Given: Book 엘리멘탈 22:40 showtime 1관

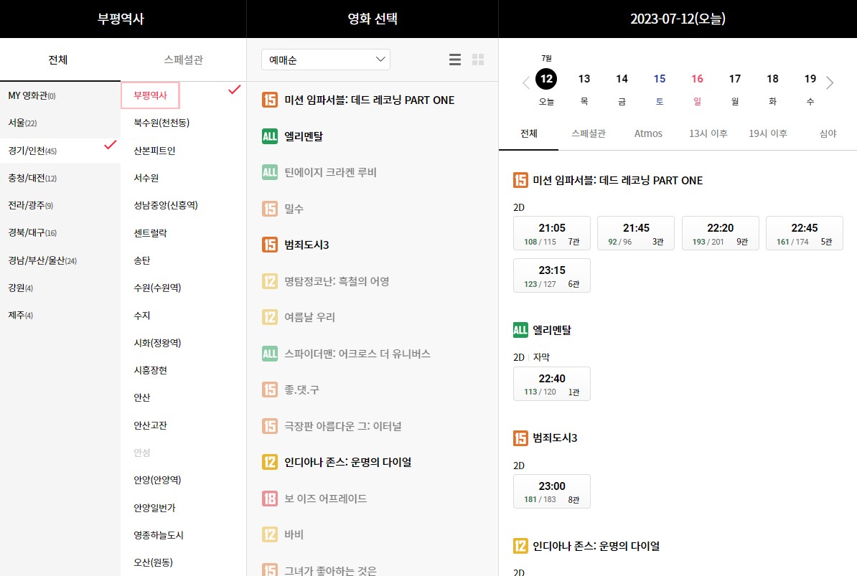Looking at the screenshot, I should (552, 384).
